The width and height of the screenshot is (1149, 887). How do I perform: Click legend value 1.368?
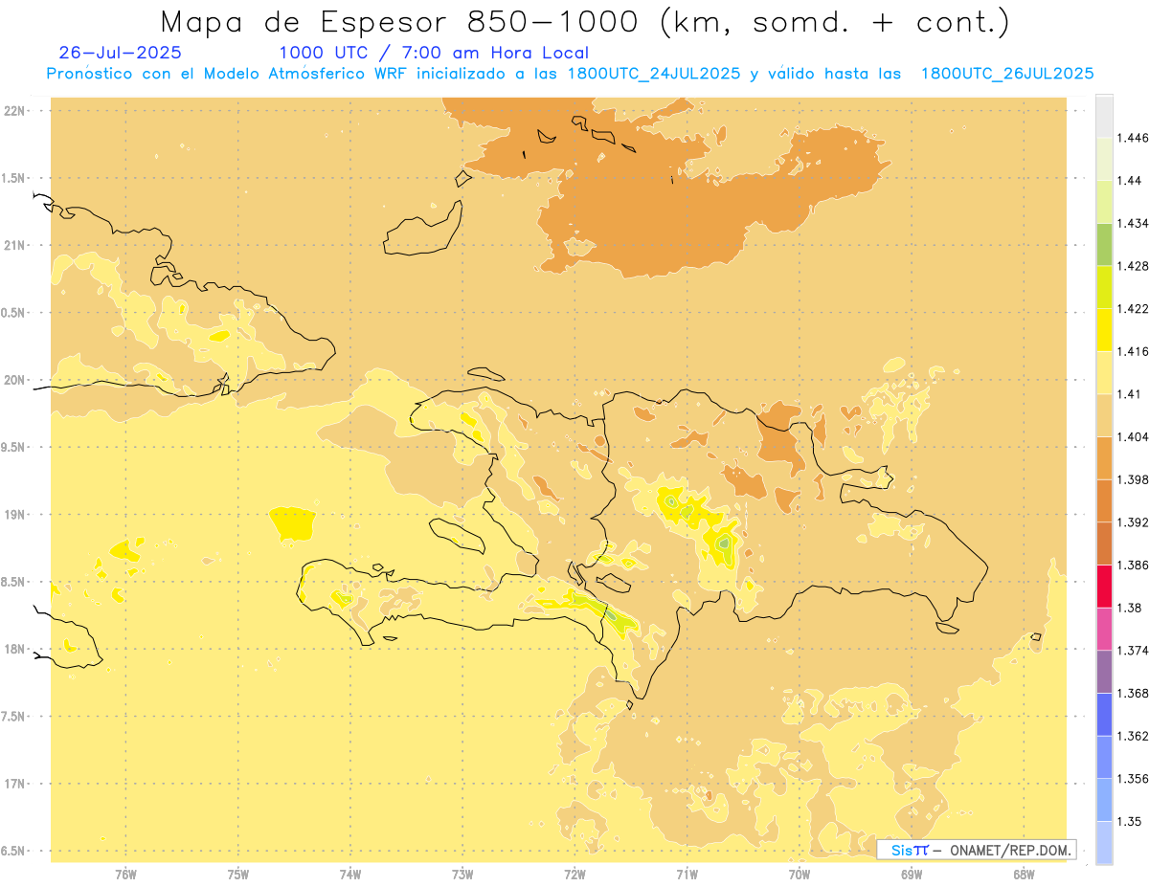pos(1135,693)
